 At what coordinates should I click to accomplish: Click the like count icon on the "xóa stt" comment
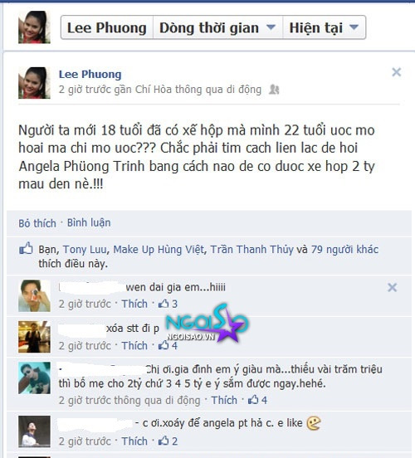(x=164, y=345)
